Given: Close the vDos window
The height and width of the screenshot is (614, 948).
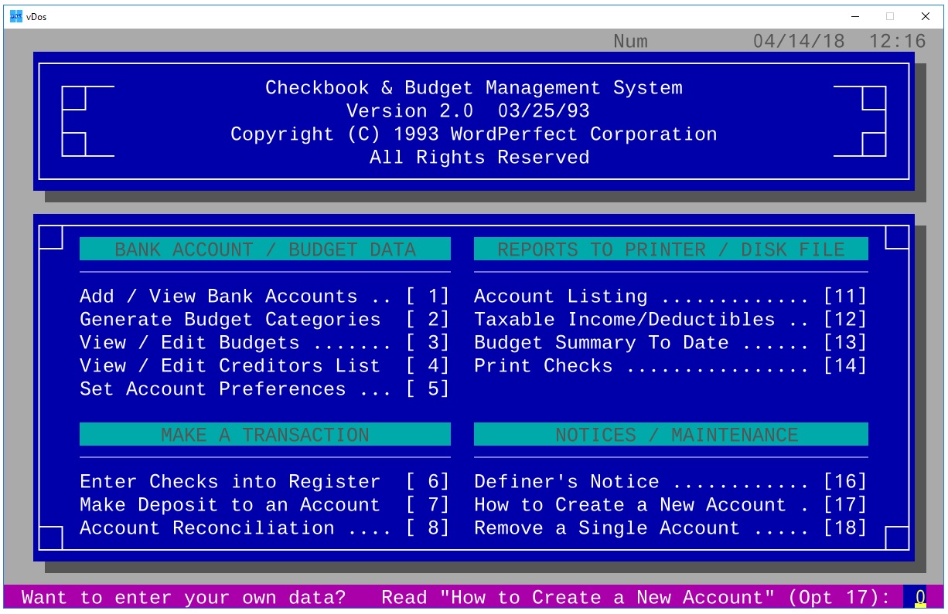Looking at the screenshot, I should tap(926, 16).
